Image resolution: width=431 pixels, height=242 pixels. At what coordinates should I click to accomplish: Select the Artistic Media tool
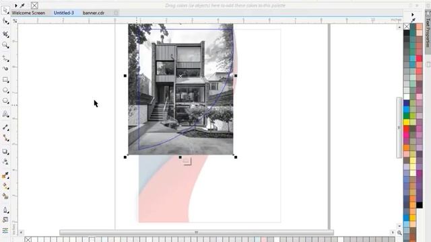tap(5, 69)
